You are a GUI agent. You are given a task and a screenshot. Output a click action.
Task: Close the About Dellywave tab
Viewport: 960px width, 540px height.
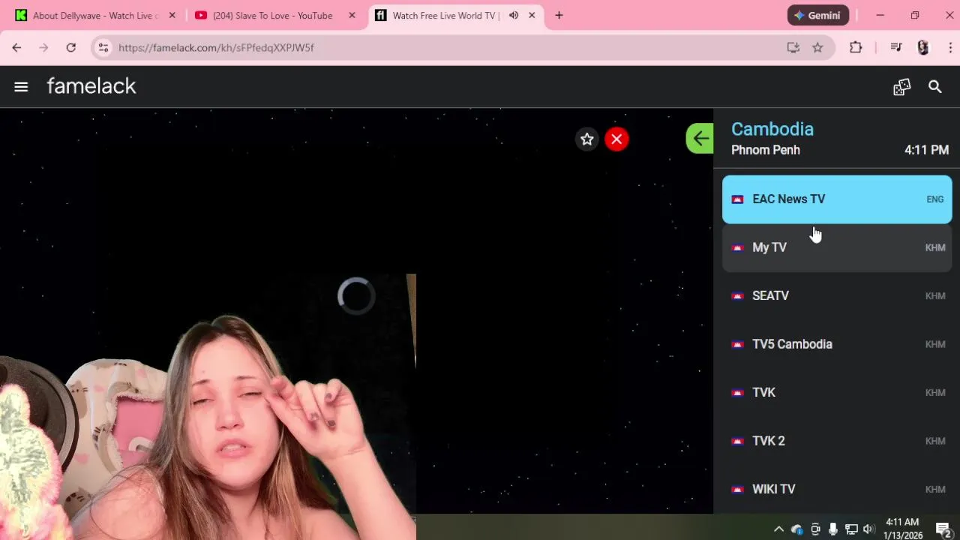pos(172,15)
